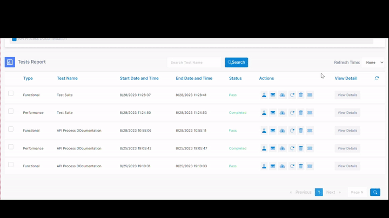The width and height of the screenshot is (389, 218).
Task: Click the refresh icon in the table header
Action: tap(377, 78)
